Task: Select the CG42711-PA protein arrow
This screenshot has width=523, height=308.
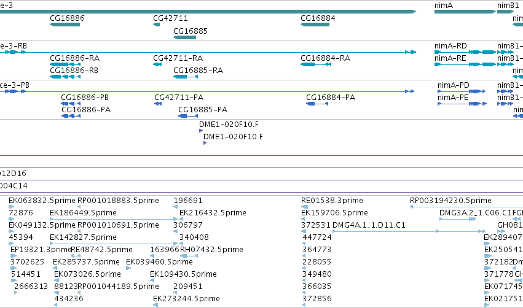Action: click(x=158, y=104)
